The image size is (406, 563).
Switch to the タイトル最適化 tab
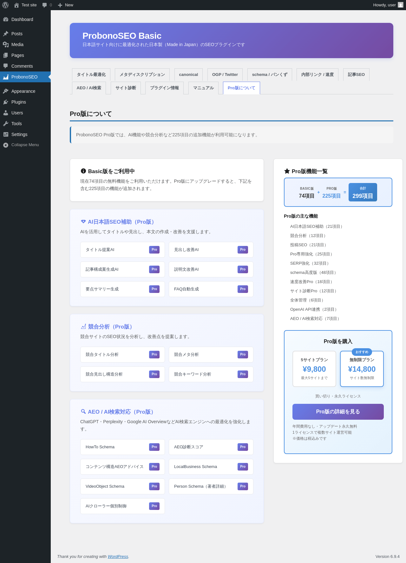pyautogui.click(x=91, y=75)
